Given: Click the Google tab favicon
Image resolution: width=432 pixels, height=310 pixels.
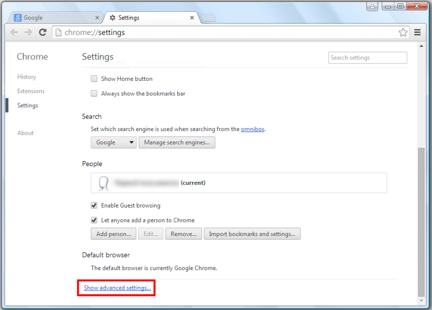Looking at the screenshot, I should [18, 18].
